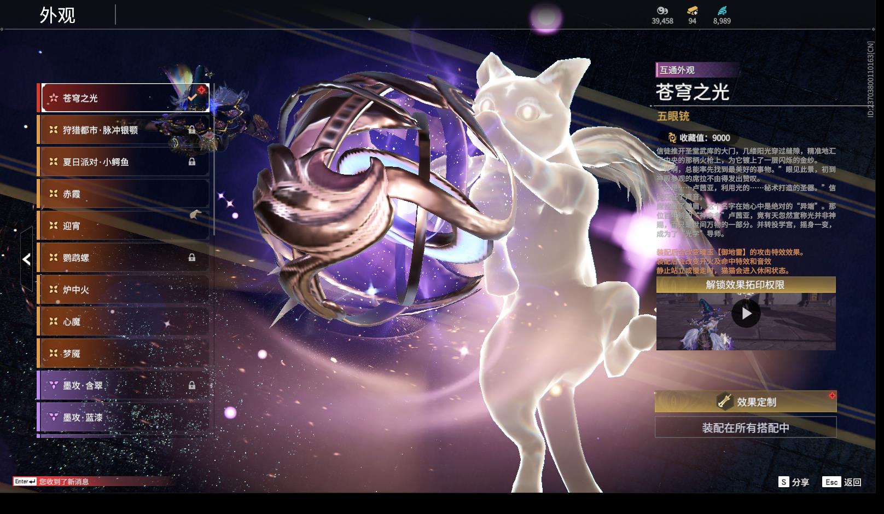
Task: Click the rarity icon beside 赤霞
Action: [54, 194]
